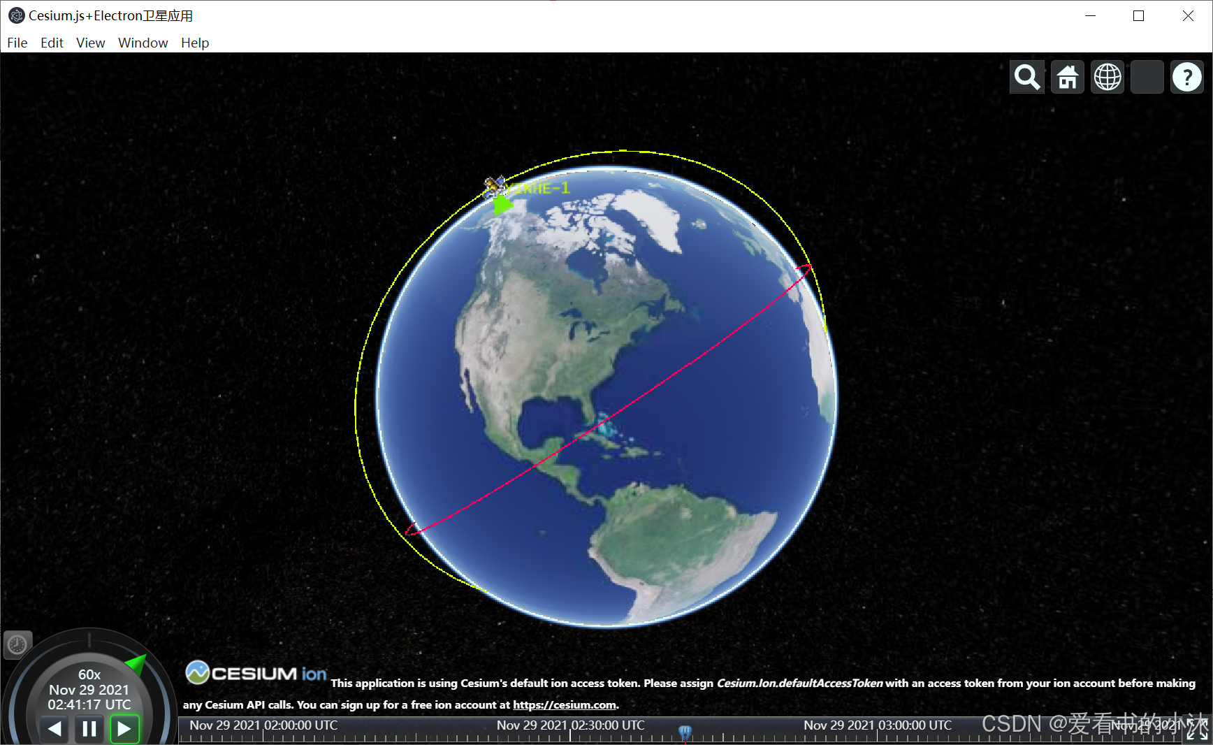Click the timeline scrubber marker
The image size is (1213, 745).
pos(685,732)
